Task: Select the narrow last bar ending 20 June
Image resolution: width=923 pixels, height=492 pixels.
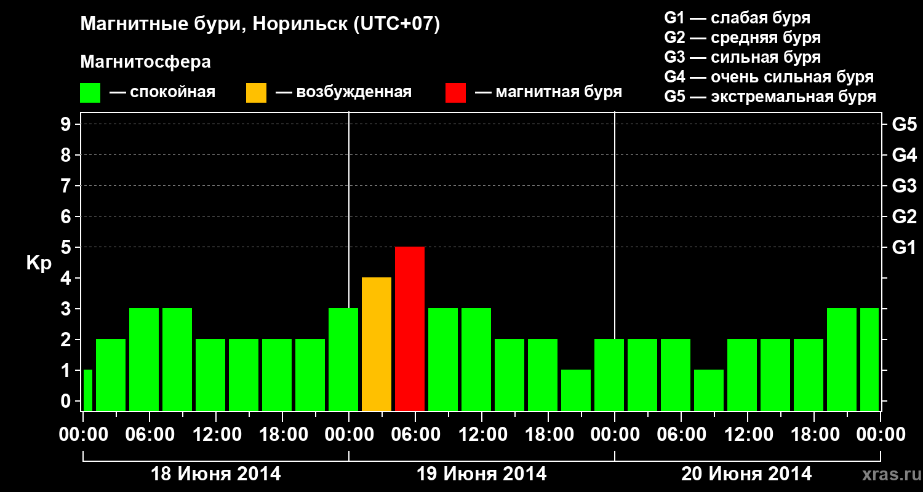Action: [x=869, y=359]
